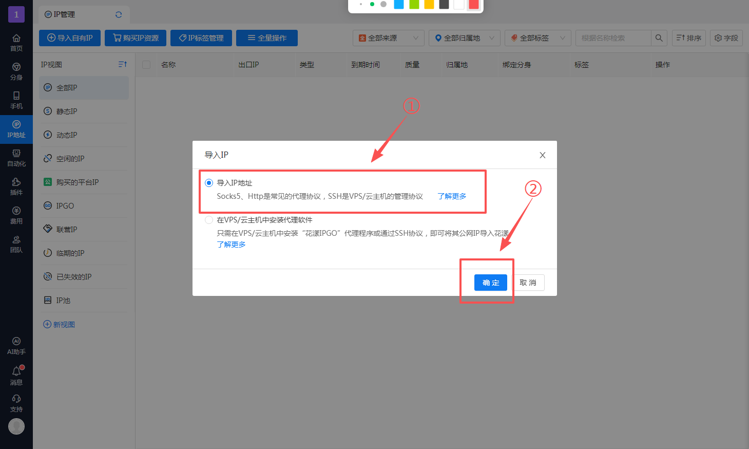749x449 pixels.
Task: Open the 了解更多 link for Socks5 info
Action: click(451, 196)
